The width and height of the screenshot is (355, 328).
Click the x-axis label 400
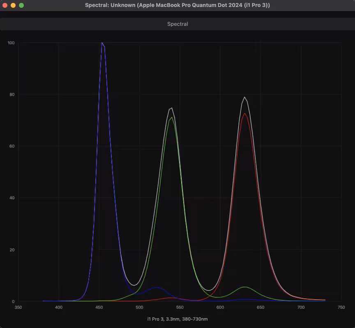click(59, 307)
